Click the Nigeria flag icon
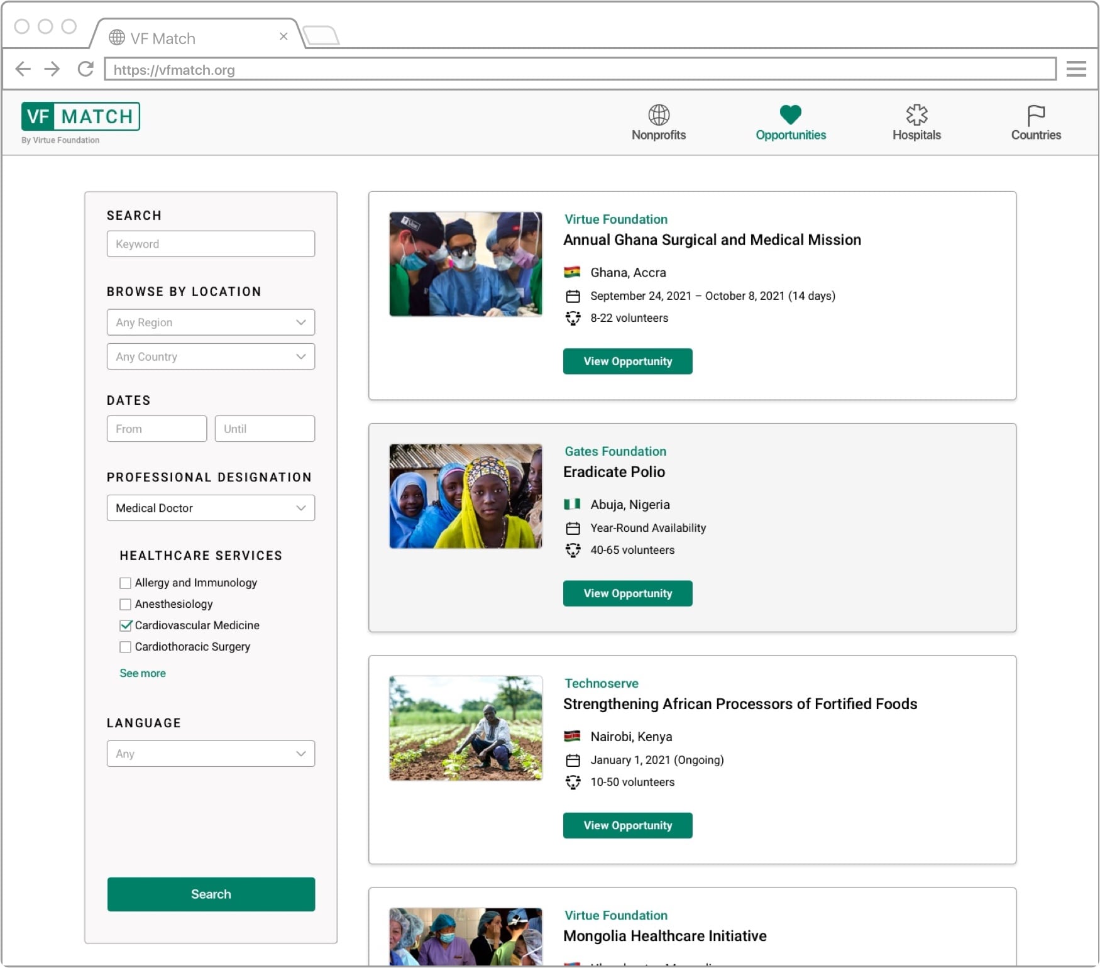 point(572,504)
